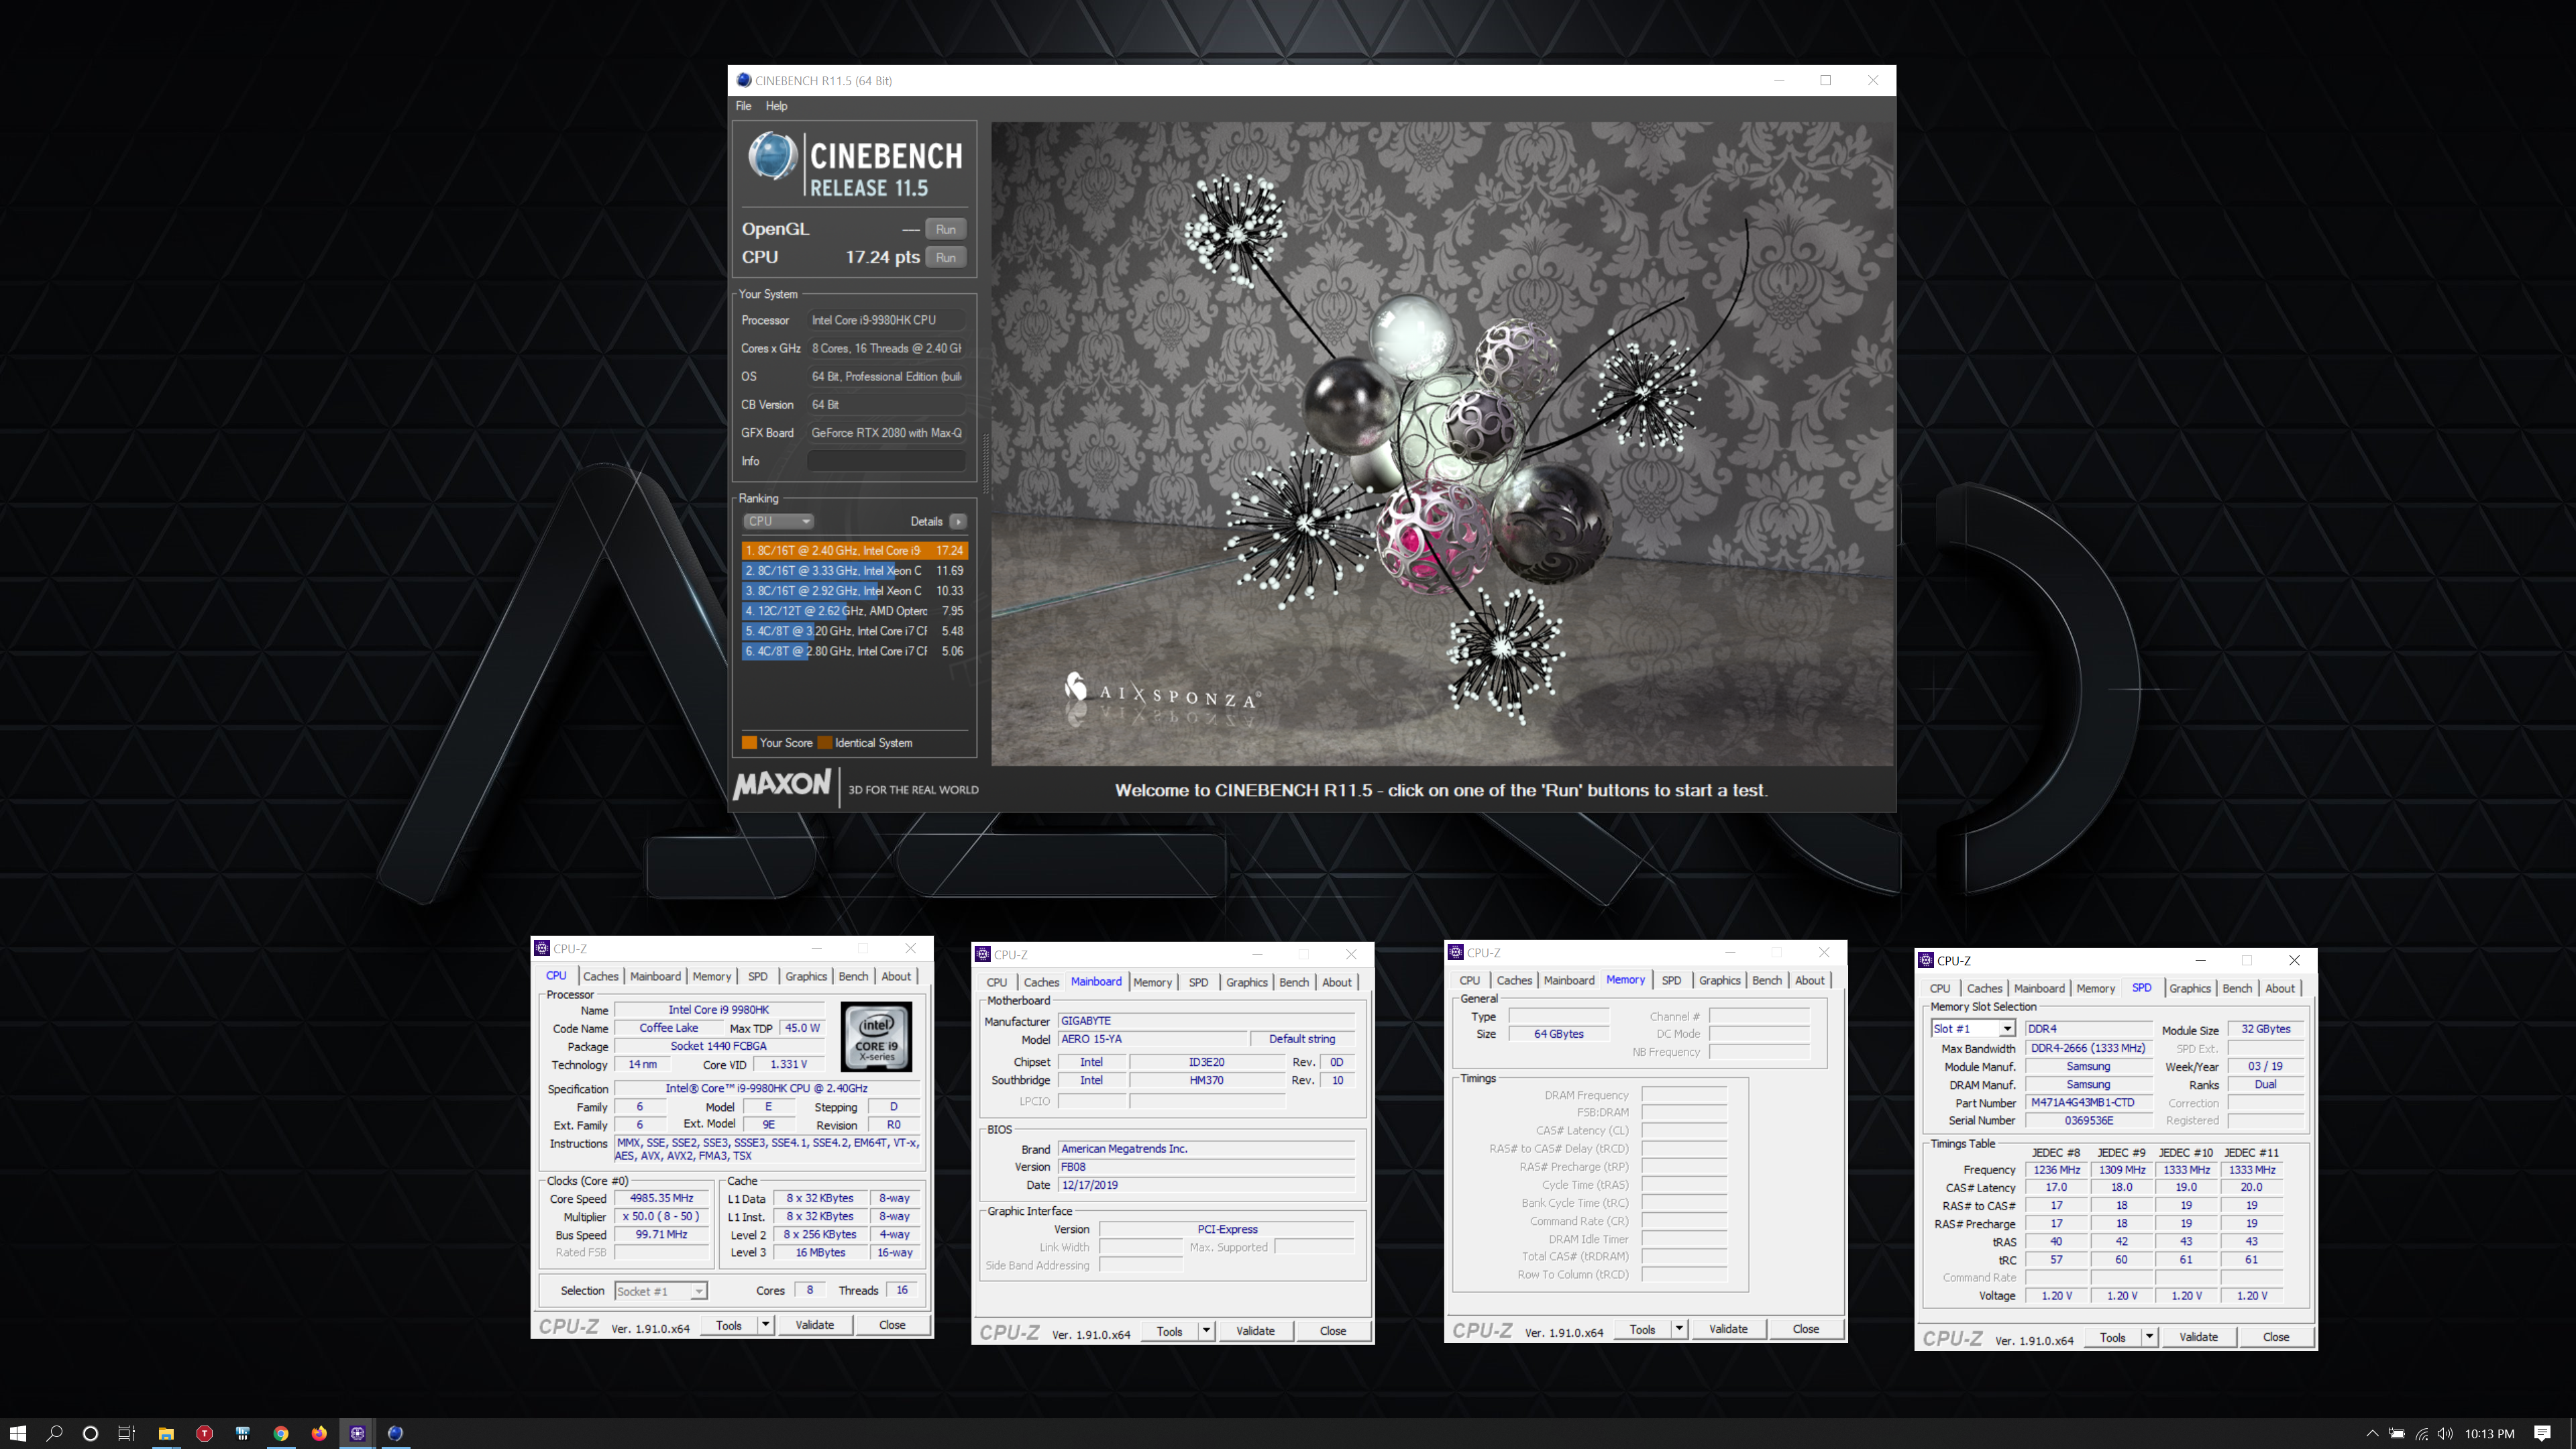Open File Explorer from the taskbar
Viewport: 2576px width, 1449px height.
tap(166, 1433)
